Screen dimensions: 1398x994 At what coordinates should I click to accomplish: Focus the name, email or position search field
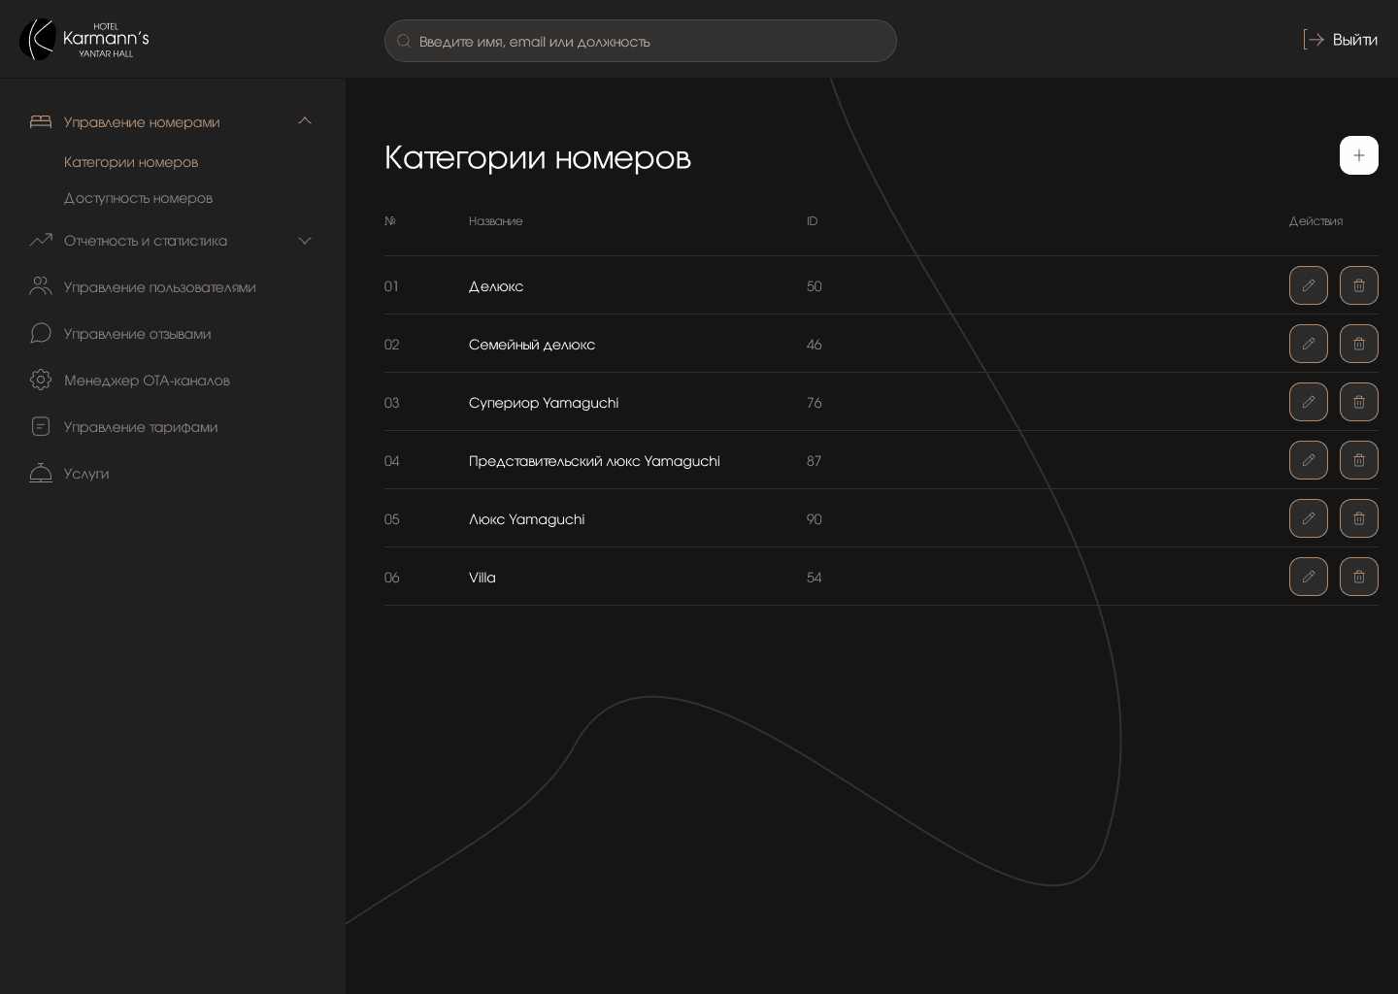tap(650, 41)
